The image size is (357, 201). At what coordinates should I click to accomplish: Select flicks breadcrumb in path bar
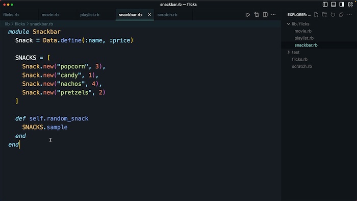[20, 24]
